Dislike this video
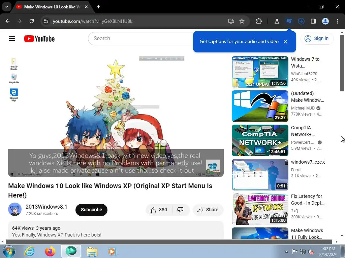Viewport: 345px width, 258px height. (181, 210)
